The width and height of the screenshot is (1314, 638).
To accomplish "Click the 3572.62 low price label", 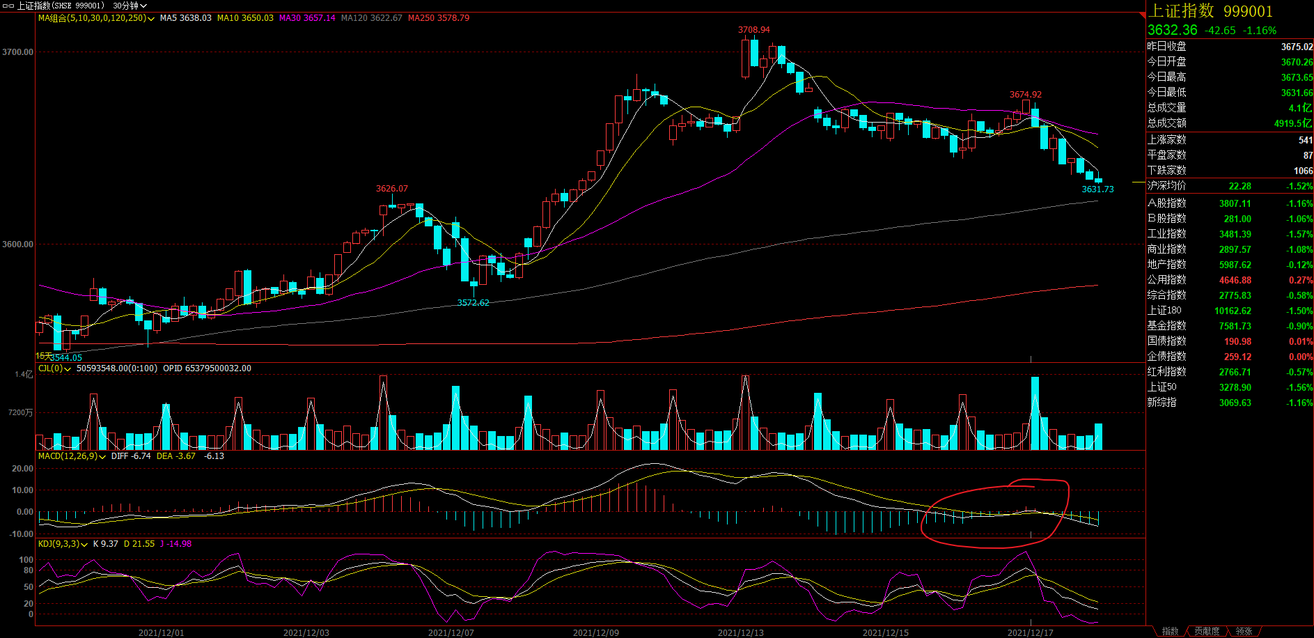I will click(473, 303).
